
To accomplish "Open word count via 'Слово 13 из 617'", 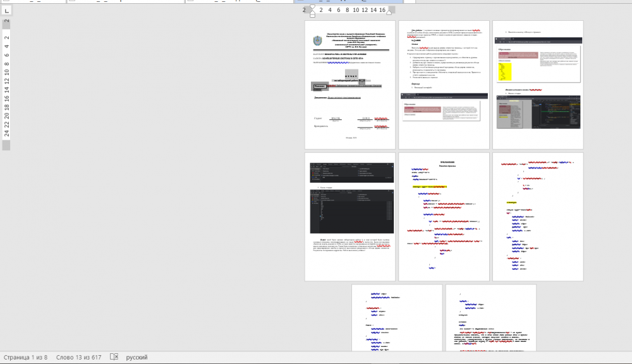I will (x=78, y=357).
